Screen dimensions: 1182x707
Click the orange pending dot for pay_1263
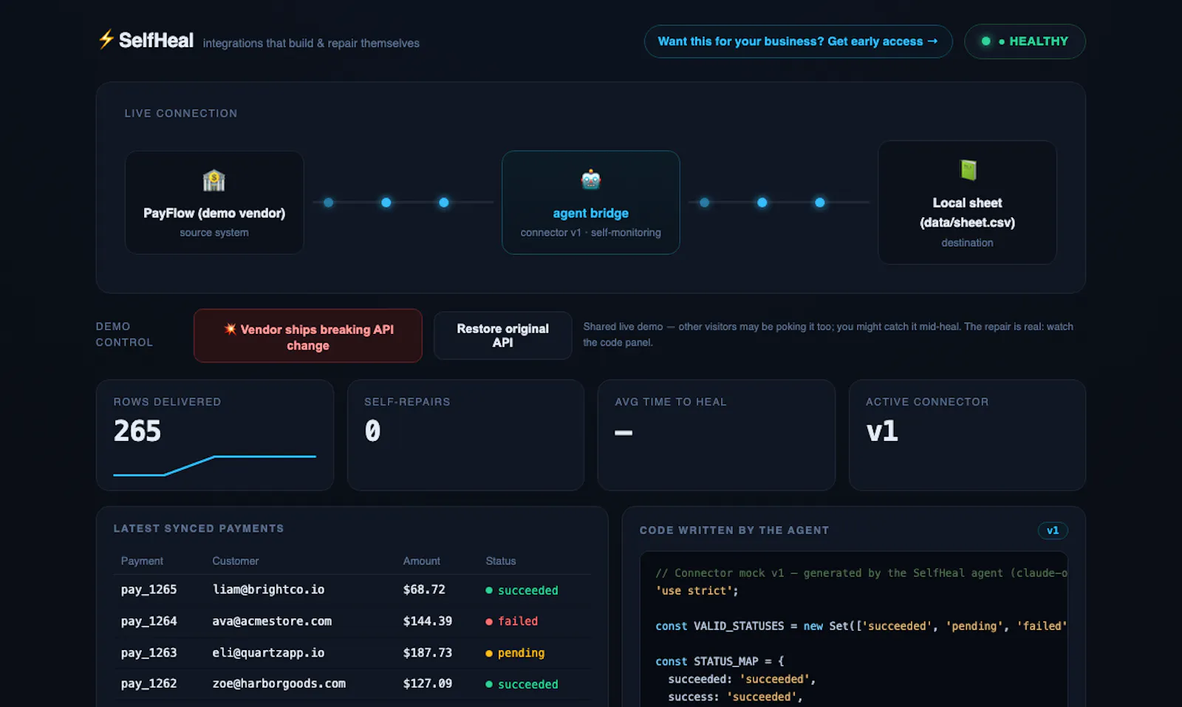489,653
